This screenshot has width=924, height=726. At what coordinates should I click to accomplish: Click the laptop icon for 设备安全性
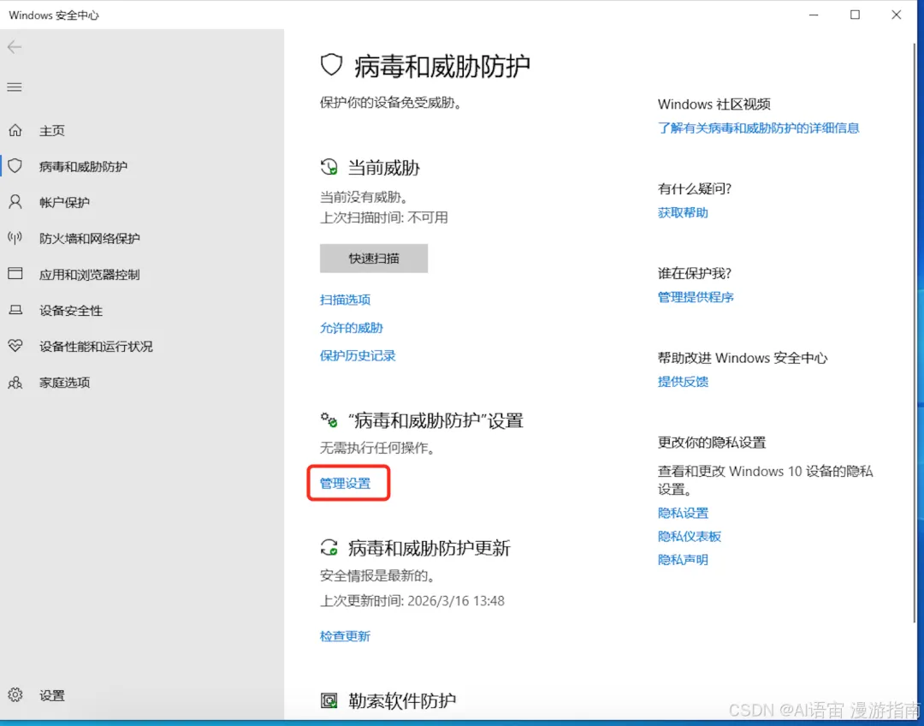pos(15,310)
